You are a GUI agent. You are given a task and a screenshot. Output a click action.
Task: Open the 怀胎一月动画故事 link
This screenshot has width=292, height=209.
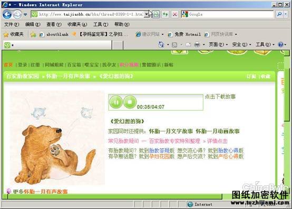pyautogui.click(x=218, y=131)
